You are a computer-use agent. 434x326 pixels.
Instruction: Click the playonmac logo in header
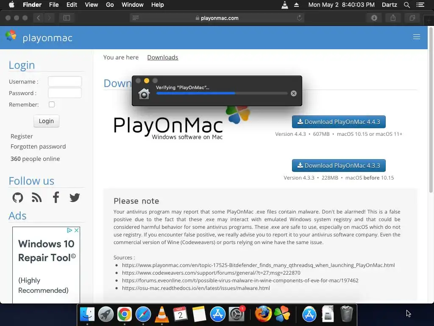(x=39, y=37)
